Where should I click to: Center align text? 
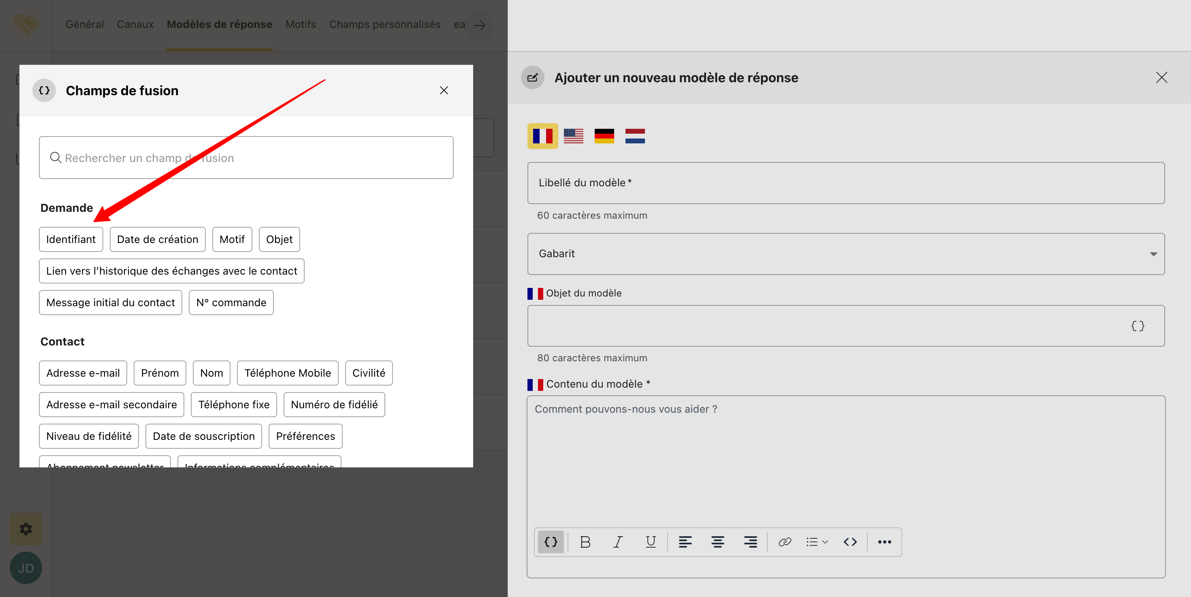[x=717, y=542]
